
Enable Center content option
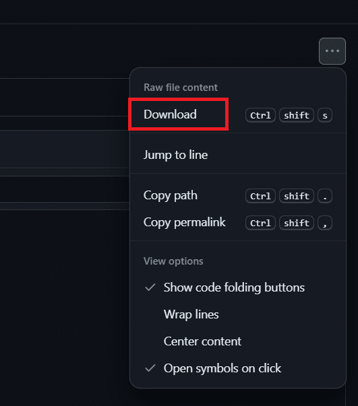click(238, 341)
